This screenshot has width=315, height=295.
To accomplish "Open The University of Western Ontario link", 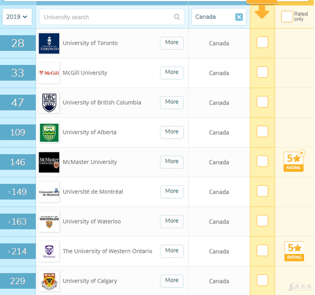I will point(108,251).
